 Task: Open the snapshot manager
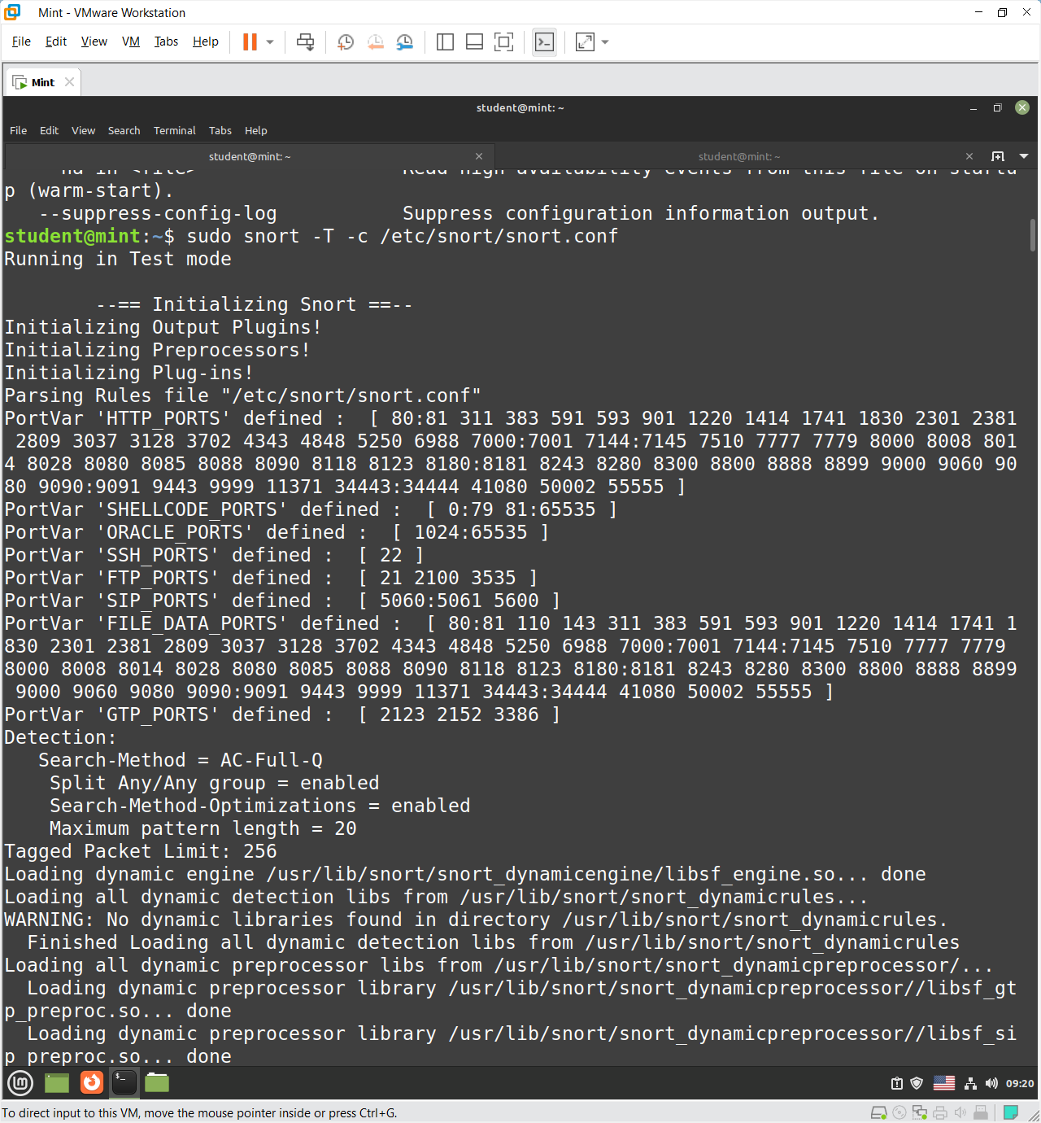pos(404,42)
